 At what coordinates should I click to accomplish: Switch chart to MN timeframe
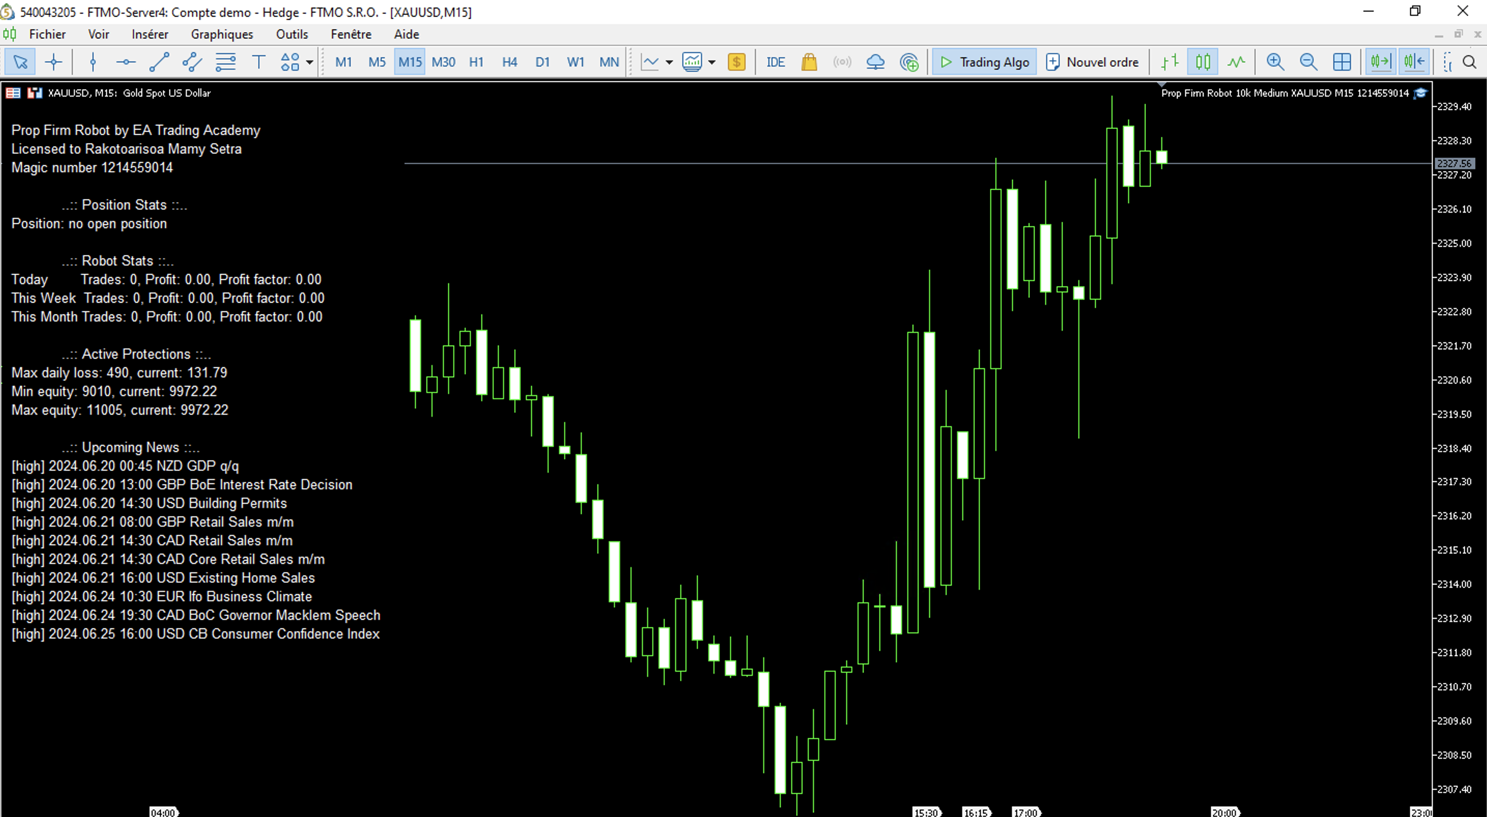[609, 62]
